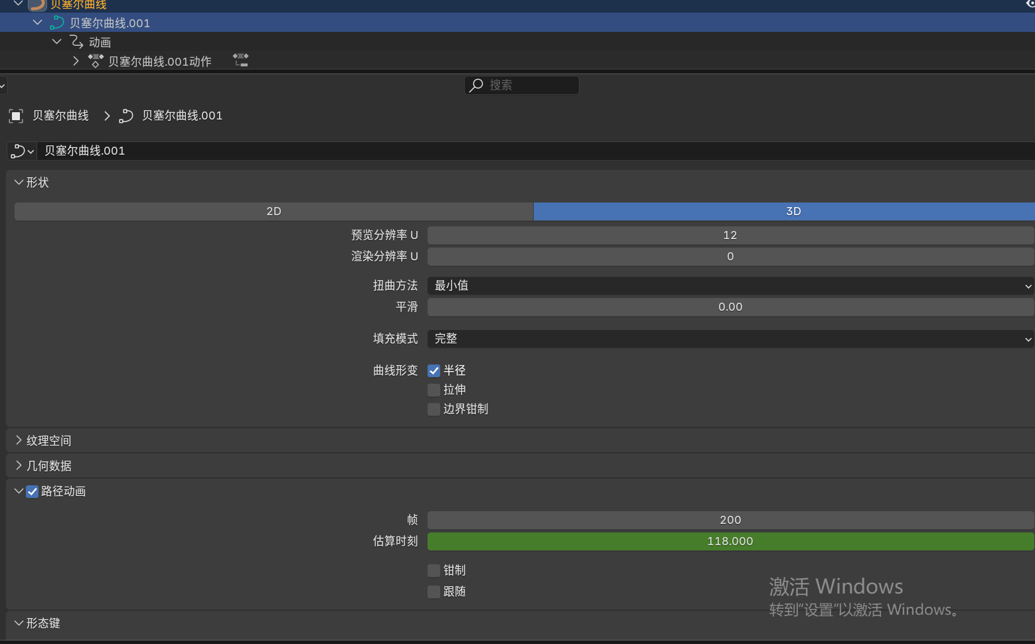
Task: Click the action keyframe icon for 贝塞尔曲线.001动作
Action: click(x=96, y=61)
